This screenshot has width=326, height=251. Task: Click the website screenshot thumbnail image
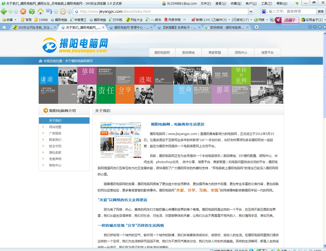pyautogui.click(x=121, y=140)
